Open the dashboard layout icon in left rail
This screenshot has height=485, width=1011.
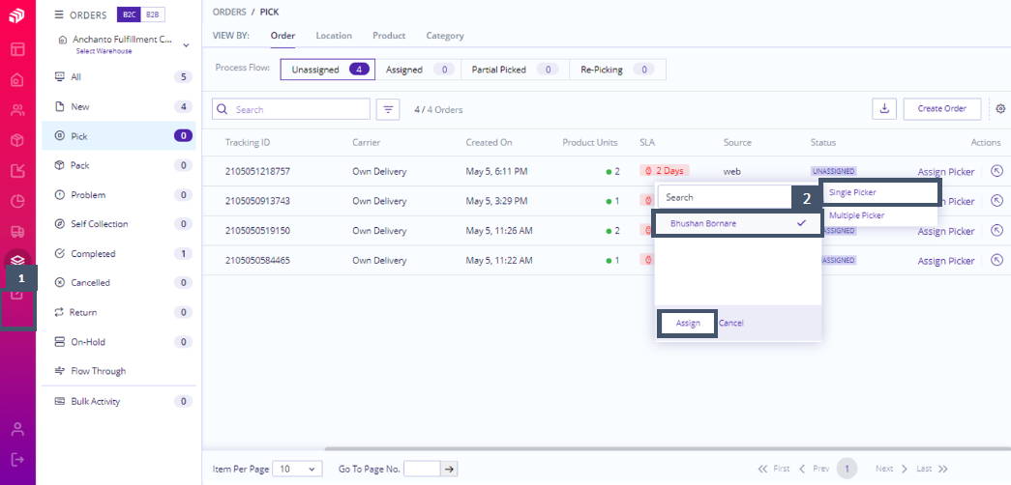click(x=17, y=49)
